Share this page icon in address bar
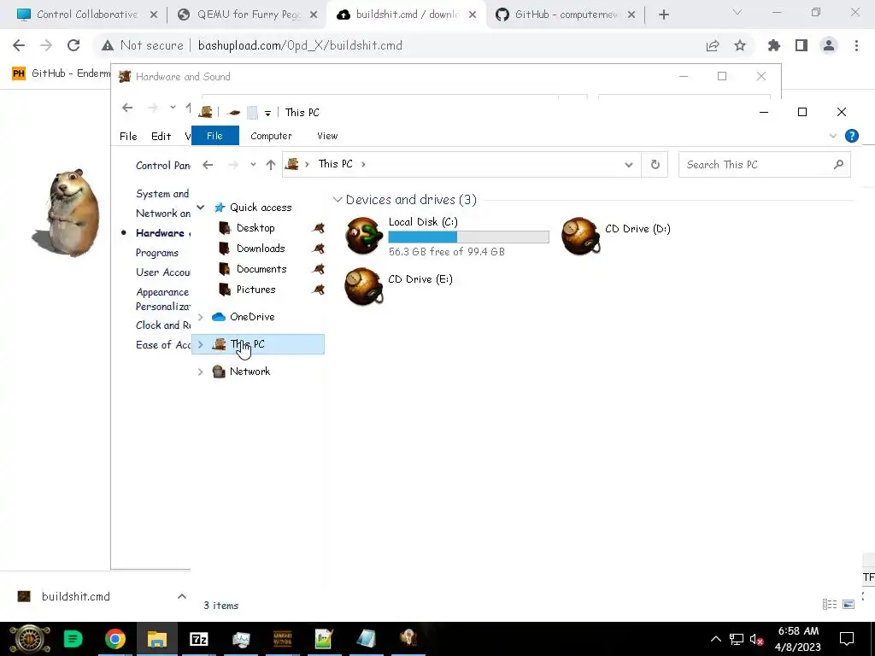This screenshot has height=656, width=875. tap(713, 45)
